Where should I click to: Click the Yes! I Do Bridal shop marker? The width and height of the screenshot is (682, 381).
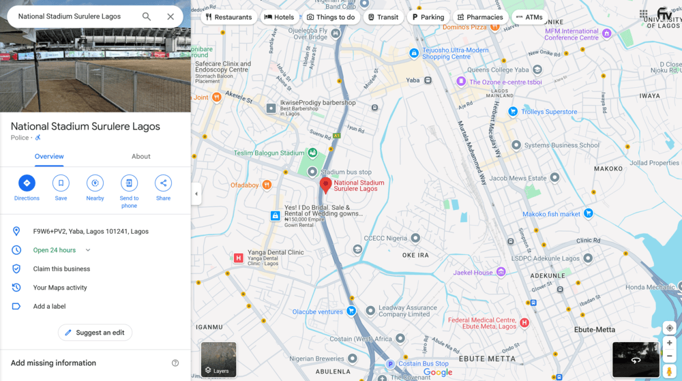pyautogui.click(x=276, y=216)
